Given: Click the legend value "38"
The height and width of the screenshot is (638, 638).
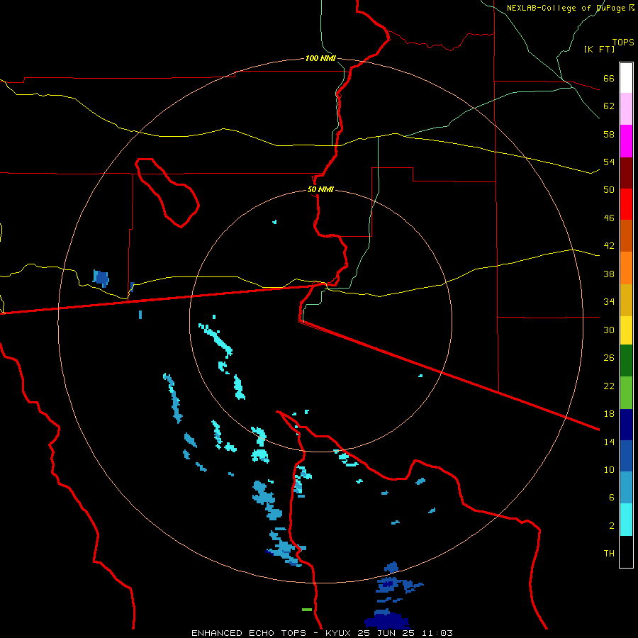Looking at the screenshot, I should tap(609, 274).
